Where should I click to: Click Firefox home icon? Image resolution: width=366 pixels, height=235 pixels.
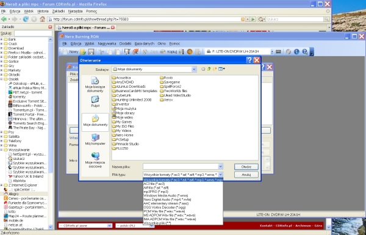click(x=42, y=19)
